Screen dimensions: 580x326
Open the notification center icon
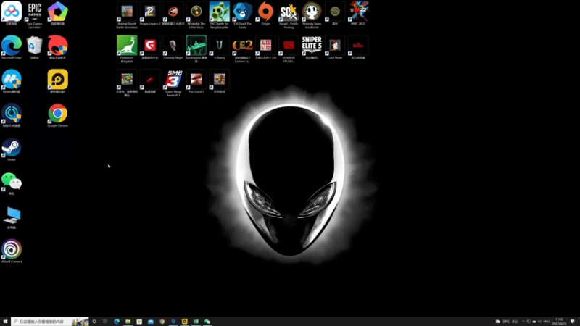[573, 322]
